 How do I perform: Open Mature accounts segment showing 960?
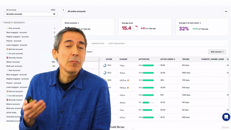point(31,62)
